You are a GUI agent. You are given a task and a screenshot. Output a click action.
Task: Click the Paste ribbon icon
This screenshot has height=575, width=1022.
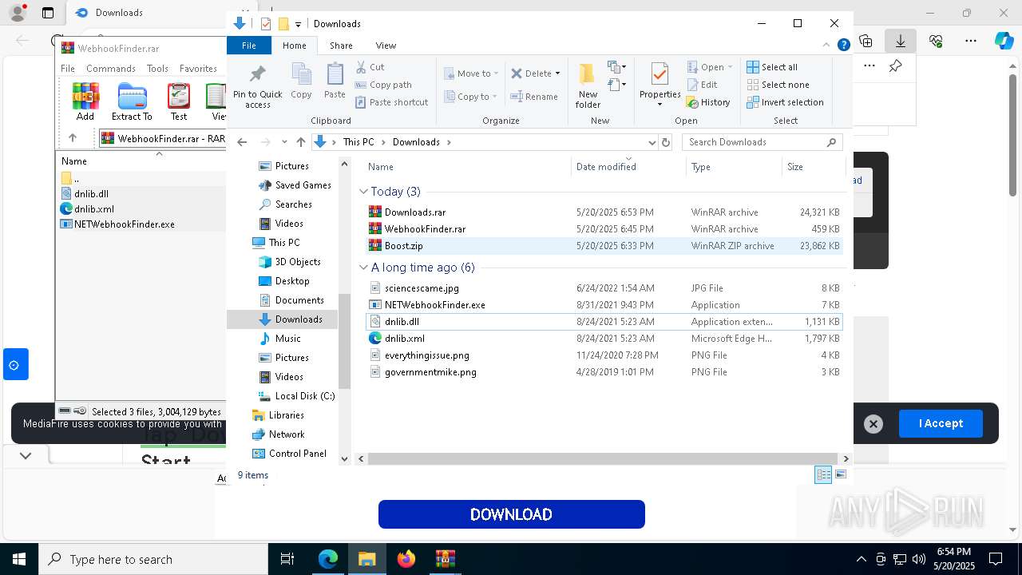point(335,81)
